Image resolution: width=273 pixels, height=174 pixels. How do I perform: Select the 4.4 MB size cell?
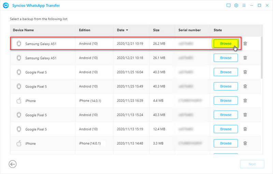click(x=158, y=101)
